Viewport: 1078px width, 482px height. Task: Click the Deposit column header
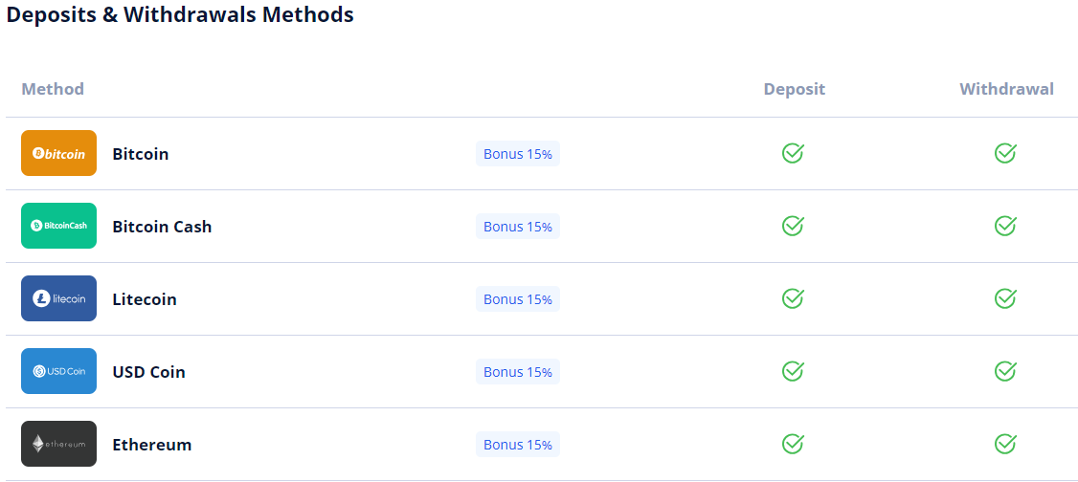[795, 89]
